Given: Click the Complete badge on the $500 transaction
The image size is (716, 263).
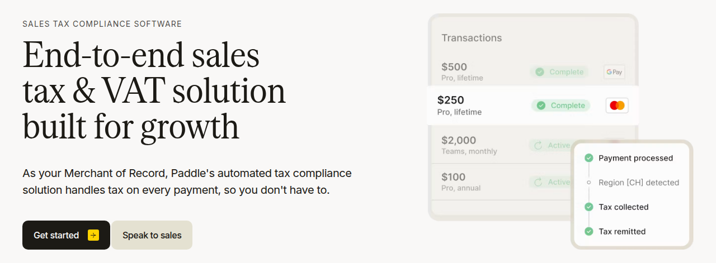Looking at the screenshot, I should coord(559,72).
